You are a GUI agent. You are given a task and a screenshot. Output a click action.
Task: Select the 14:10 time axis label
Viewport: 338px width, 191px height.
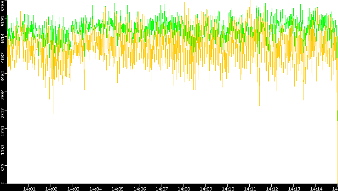[x=228, y=189]
